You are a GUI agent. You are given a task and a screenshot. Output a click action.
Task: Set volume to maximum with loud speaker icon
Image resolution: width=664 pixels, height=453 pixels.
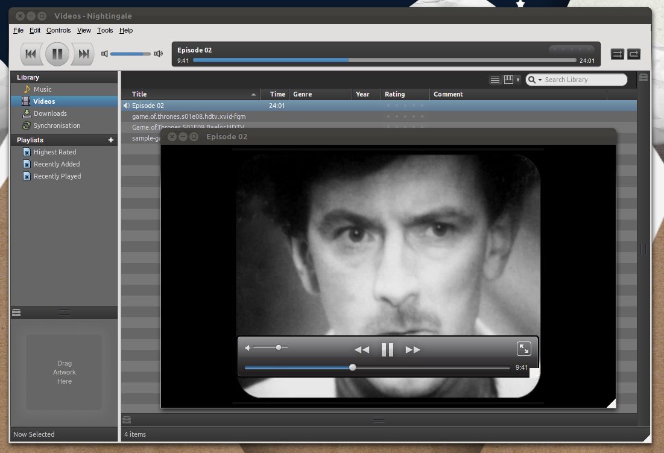159,54
